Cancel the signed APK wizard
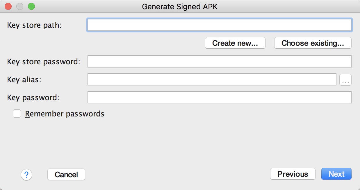The image size is (360, 190). click(x=66, y=175)
